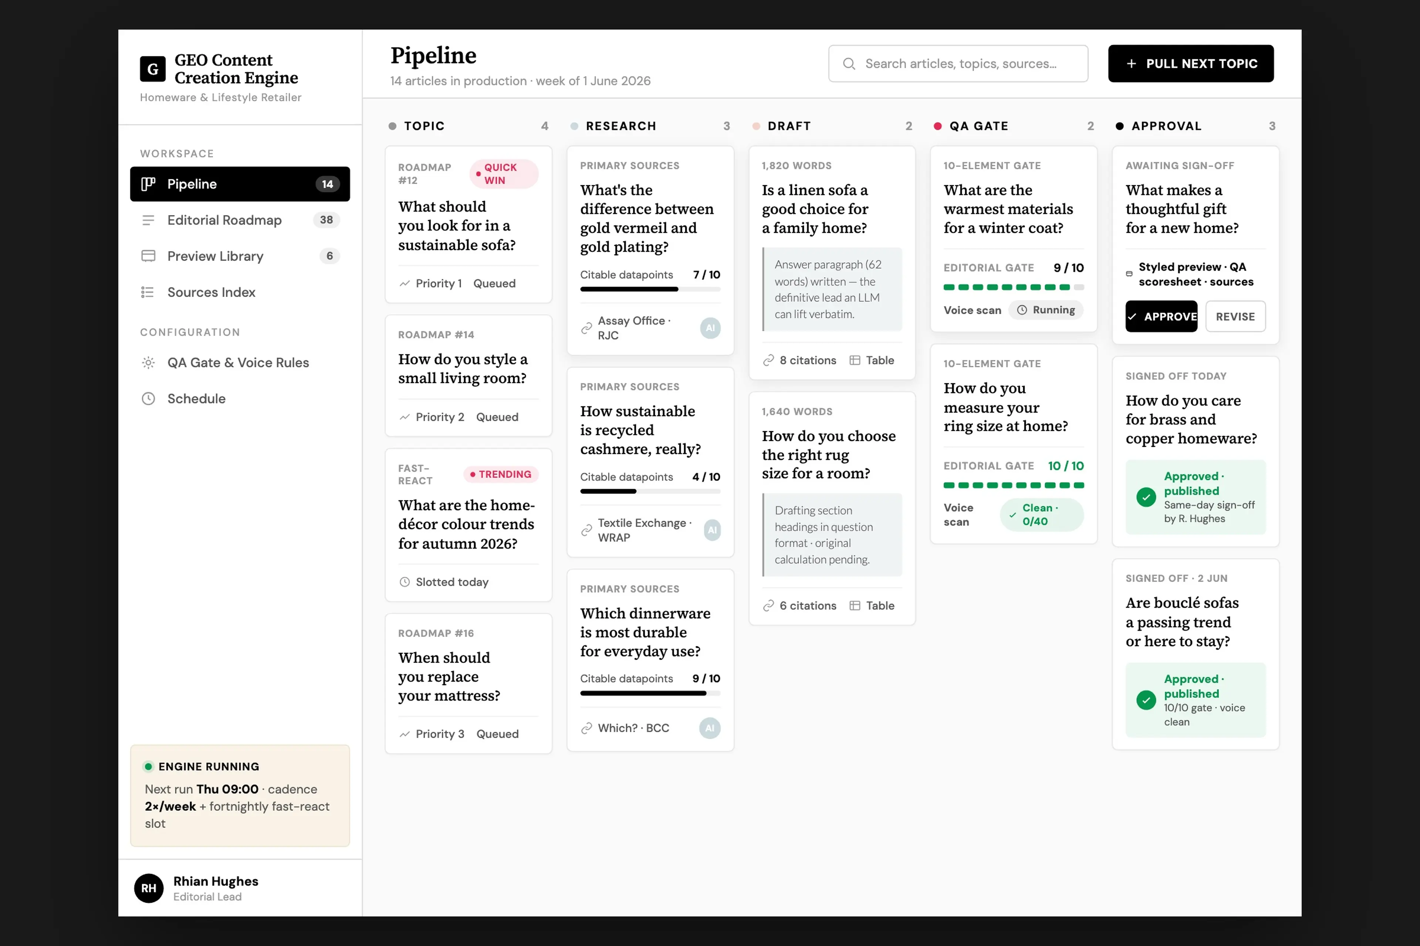The image size is (1420, 946).
Task: Click the Table icon on linen sofa draft
Action: pyautogui.click(x=855, y=360)
